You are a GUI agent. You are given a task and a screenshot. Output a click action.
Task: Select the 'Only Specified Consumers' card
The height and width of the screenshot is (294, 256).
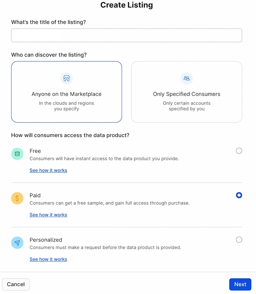(x=186, y=92)
